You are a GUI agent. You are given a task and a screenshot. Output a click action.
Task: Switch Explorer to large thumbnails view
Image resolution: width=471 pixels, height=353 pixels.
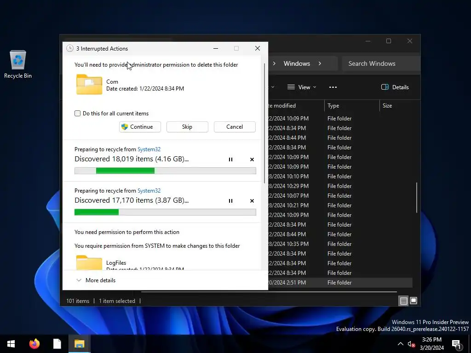point(414,301)
